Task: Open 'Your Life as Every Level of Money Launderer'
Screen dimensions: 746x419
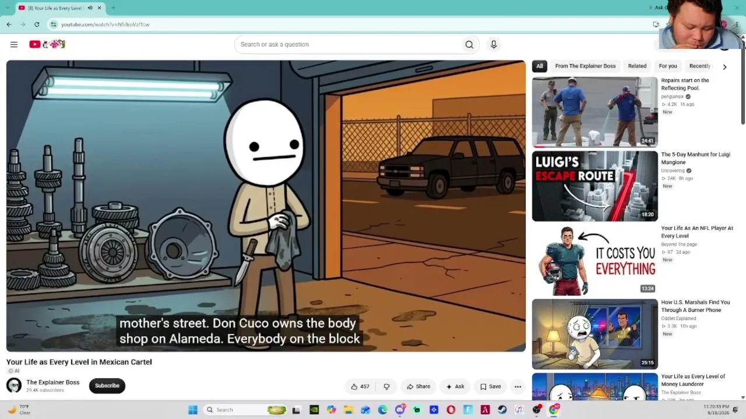Action: pos(693,380)
